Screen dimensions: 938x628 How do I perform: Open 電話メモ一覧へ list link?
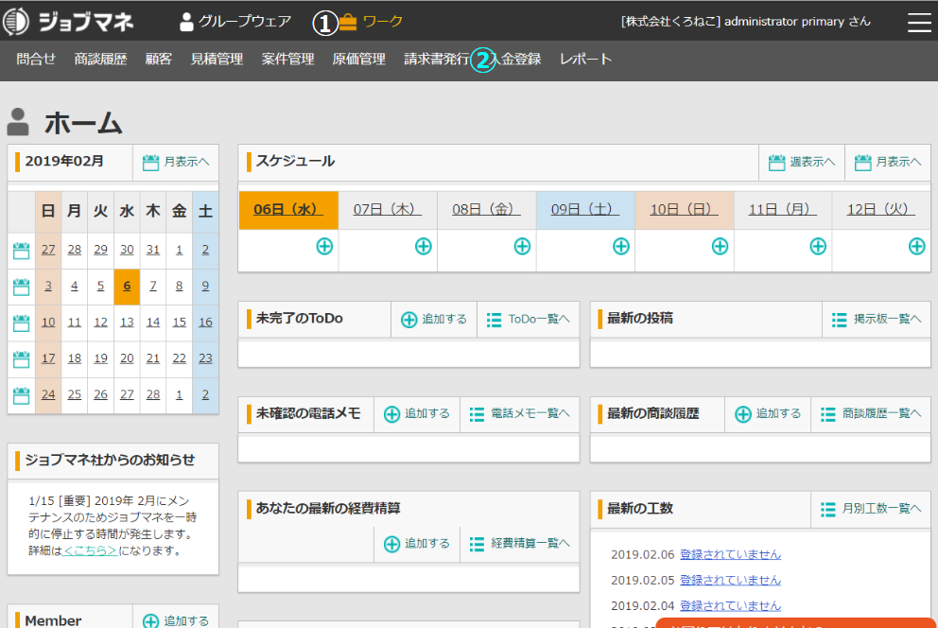(x=520, y=414)
